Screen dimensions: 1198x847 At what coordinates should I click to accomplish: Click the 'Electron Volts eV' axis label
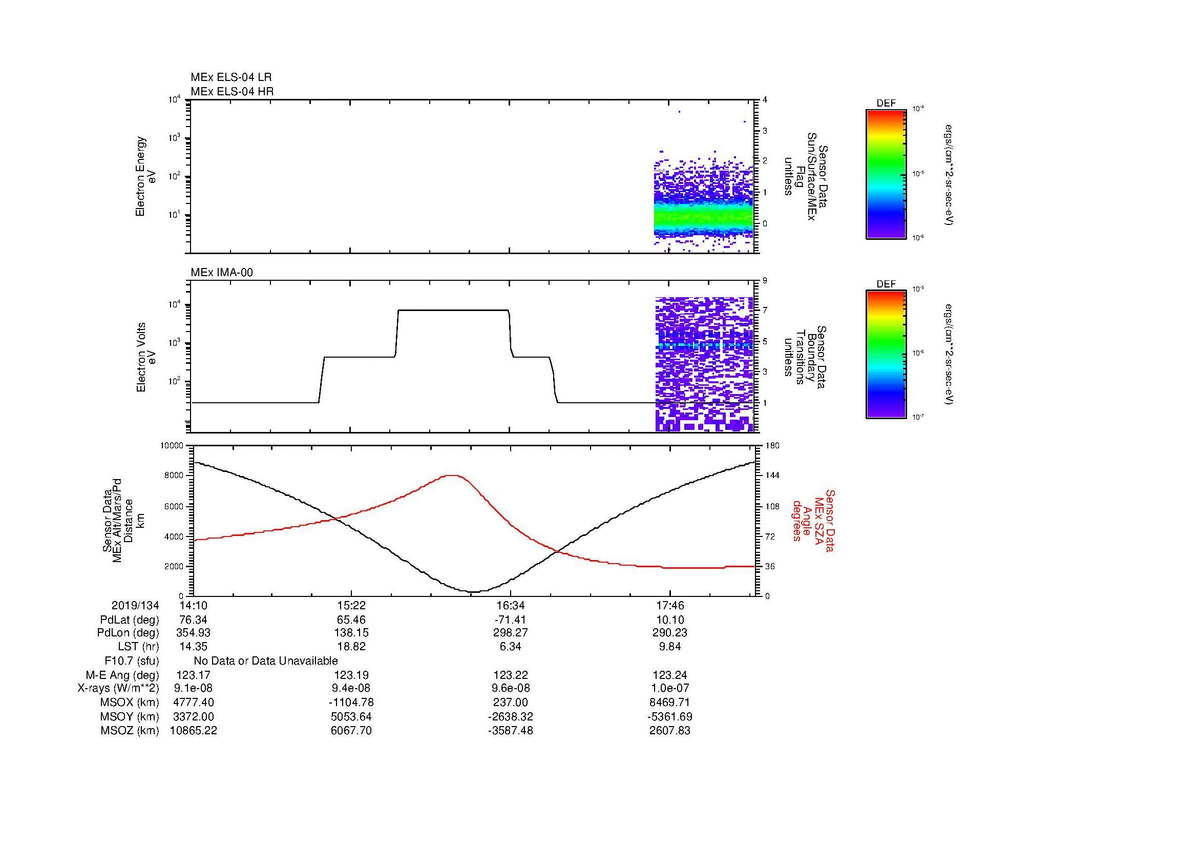(146, 357)
